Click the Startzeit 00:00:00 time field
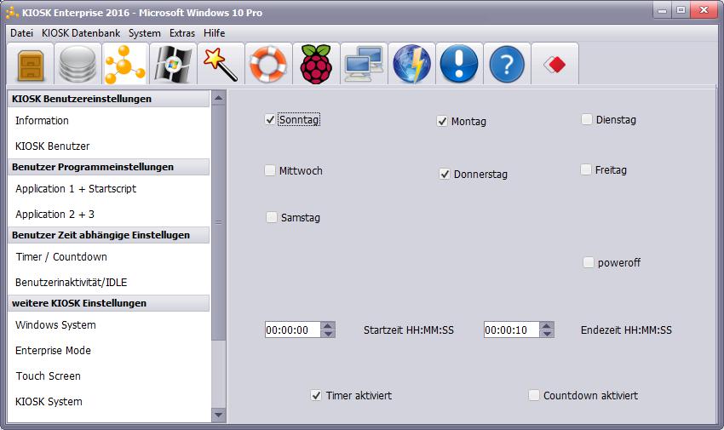The height and width of the screenshot is (430, 724). coord(293,330)
